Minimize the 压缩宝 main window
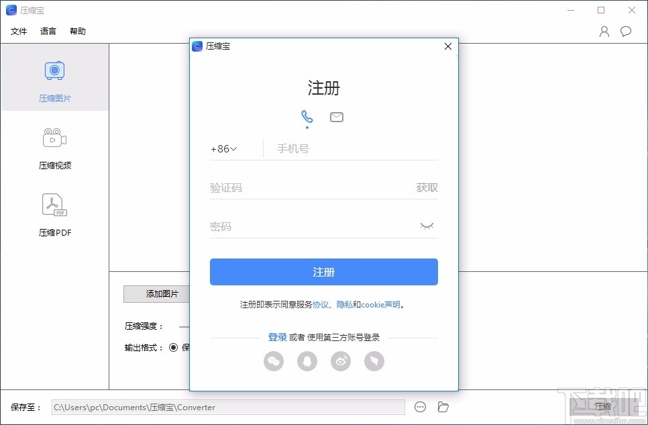The height and width of the screenshot is (425, 648). coord(571,10)
